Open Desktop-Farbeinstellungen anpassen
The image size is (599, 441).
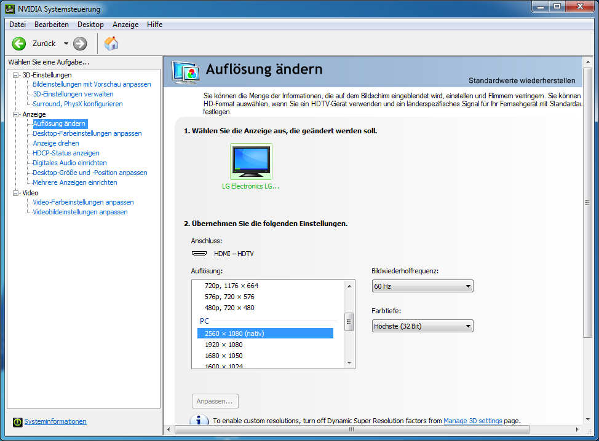click(87, 133)
